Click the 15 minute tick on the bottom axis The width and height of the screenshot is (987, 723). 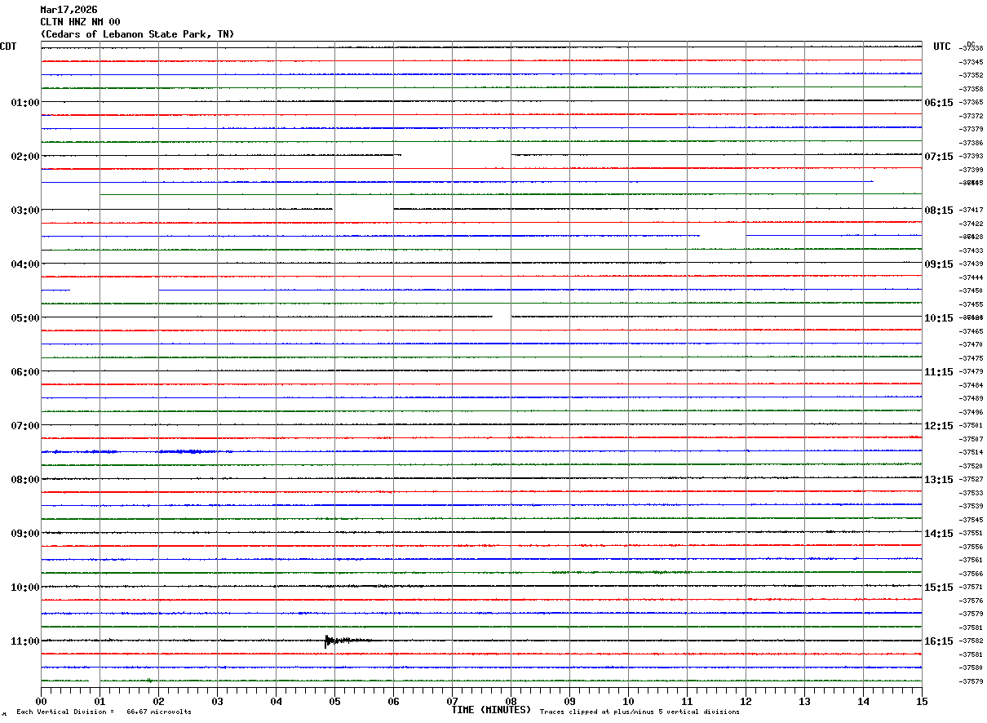922,701
